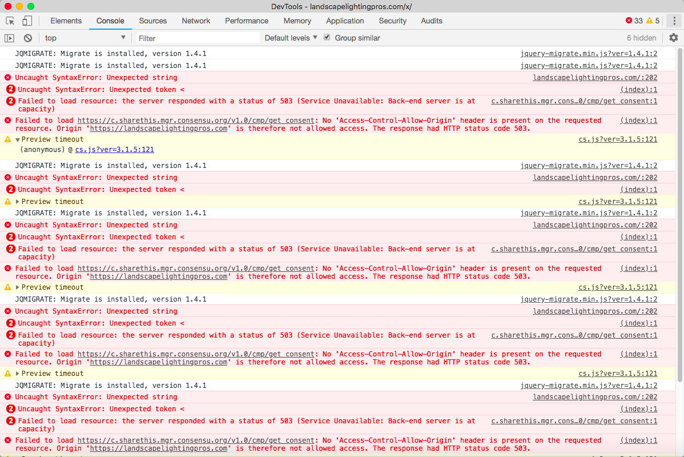Click the yellow warning count badge showing 5
Image resolution: width=684 pixels, height=457 pixels.
(653, 21)
